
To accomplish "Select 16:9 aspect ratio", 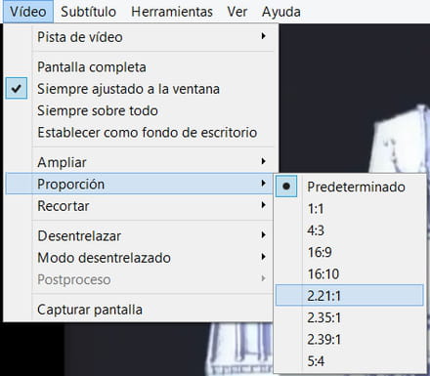I will (x=350, y=252).
